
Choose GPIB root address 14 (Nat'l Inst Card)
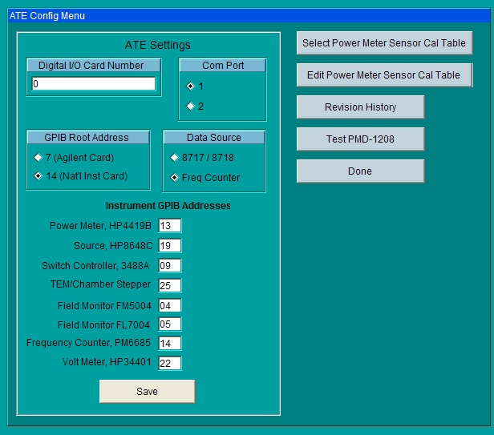38,176
